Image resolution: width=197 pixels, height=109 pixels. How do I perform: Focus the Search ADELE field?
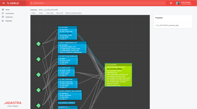97,3
